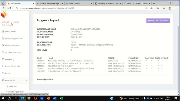Switch to the UNAM Portal tab

point(21,4)
